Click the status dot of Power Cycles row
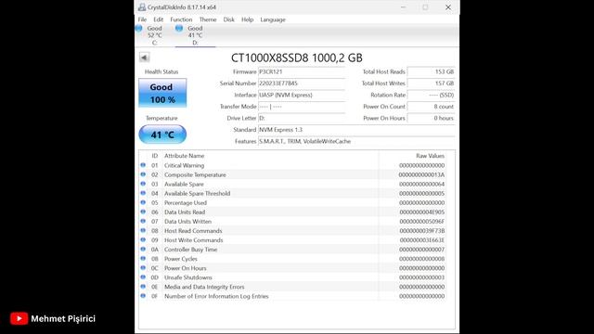 [143, 259]
